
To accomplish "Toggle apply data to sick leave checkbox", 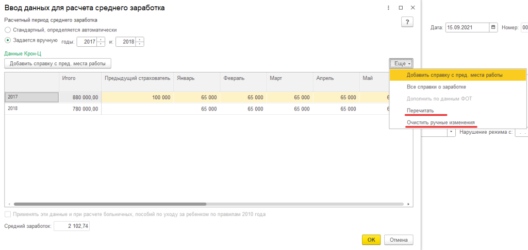I will tap(7, 214).
